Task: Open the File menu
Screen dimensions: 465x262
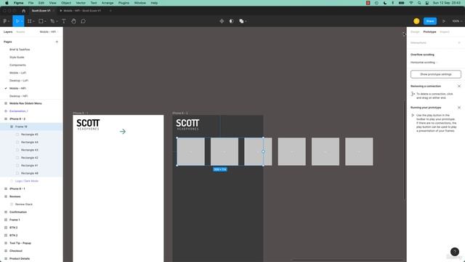Action: [x=31, y=3]
